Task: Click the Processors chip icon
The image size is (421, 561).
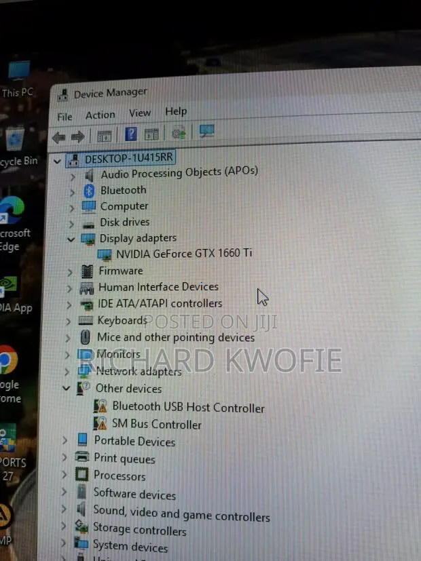Action: coord(81,474)
